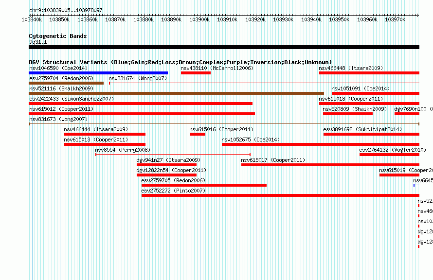Select the long brown nsv521116 bar
This screenshot has height=280, width=433.
tap(176, 93)
